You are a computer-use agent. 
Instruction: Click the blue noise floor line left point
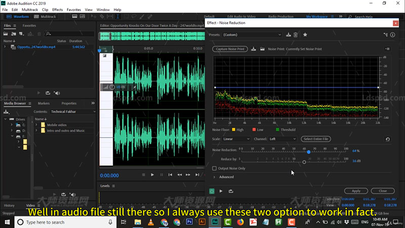[215, 87]
